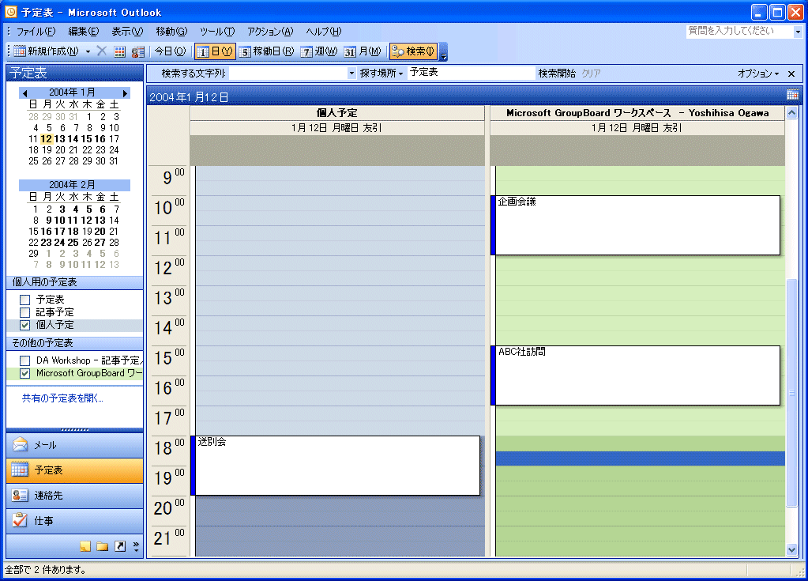Open the Notes icon in navigation pane

85,546
